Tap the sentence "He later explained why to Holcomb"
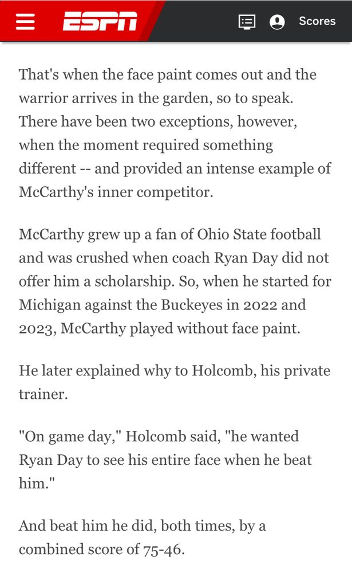This screenshot has height=573, width=352. pyautogui.click(x=175, y=382)
